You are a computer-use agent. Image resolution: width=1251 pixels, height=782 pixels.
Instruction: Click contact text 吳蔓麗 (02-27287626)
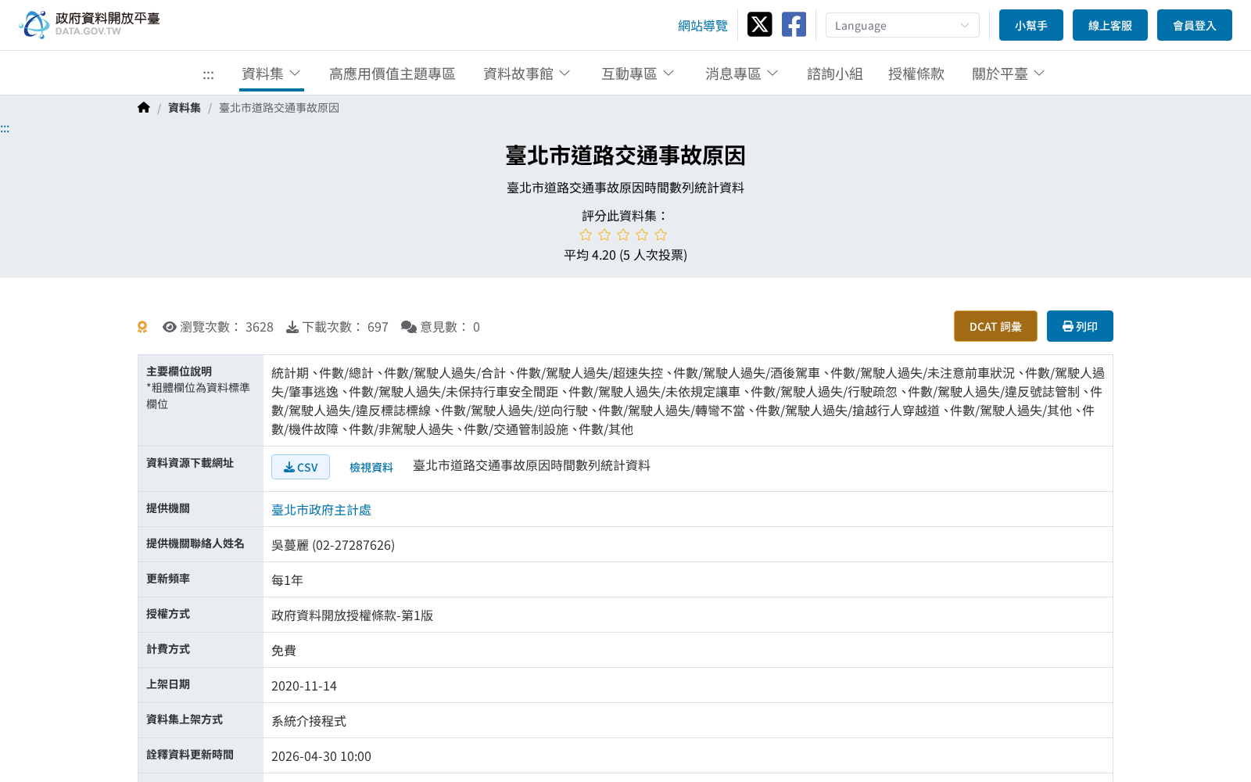pos(333,545)
